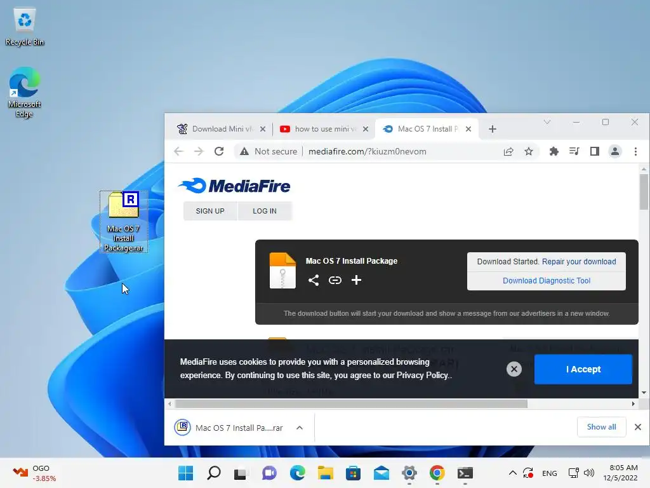Share this page from the address bar

click(x=508, y=151)
